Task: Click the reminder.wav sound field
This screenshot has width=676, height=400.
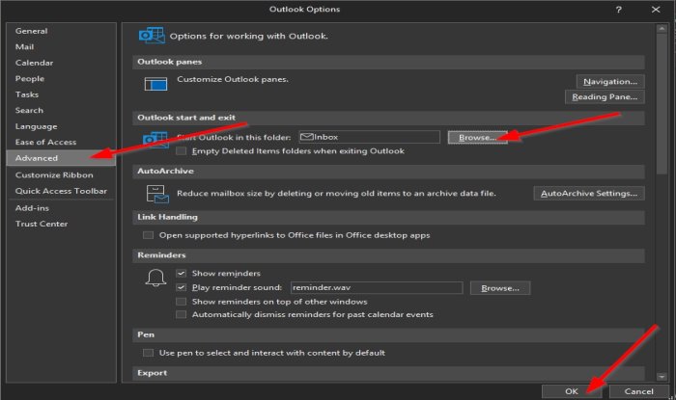Action: pyautogui.click(x=377, y=287)
